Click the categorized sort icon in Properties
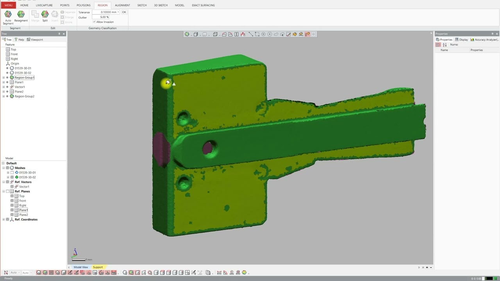The image size is (500, 281). [438, 44]
